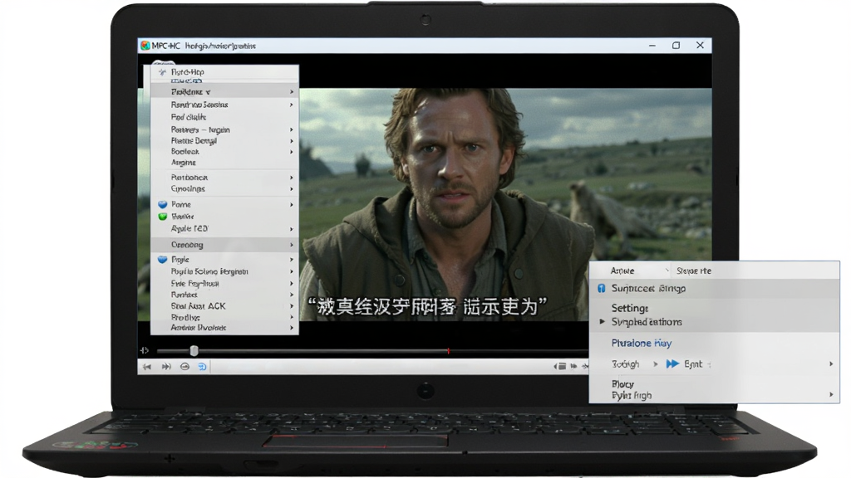The width and height of the screenshot is (851, 478).
Task: Select the highlighted second row of the left menu
Action: pos(224,91)
